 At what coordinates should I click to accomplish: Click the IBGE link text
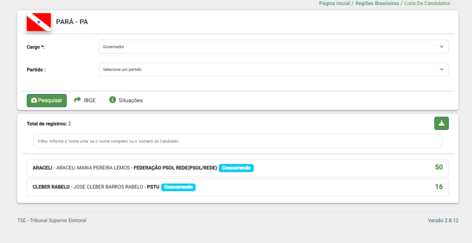click(89, 101)
